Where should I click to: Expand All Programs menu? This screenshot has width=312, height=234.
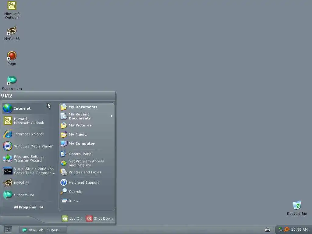29,207
